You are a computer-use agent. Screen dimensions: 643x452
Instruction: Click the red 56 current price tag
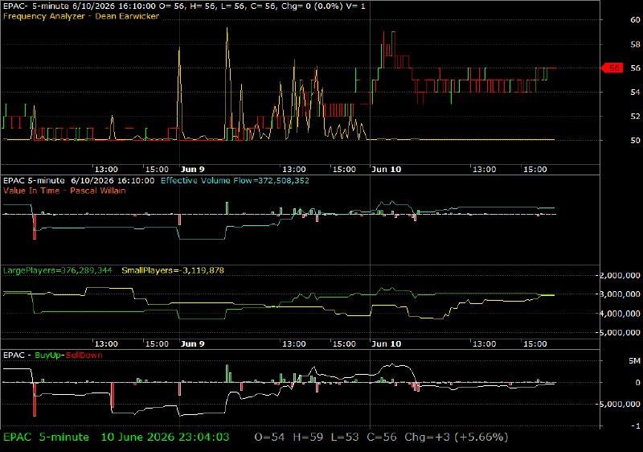pos(612,68)
